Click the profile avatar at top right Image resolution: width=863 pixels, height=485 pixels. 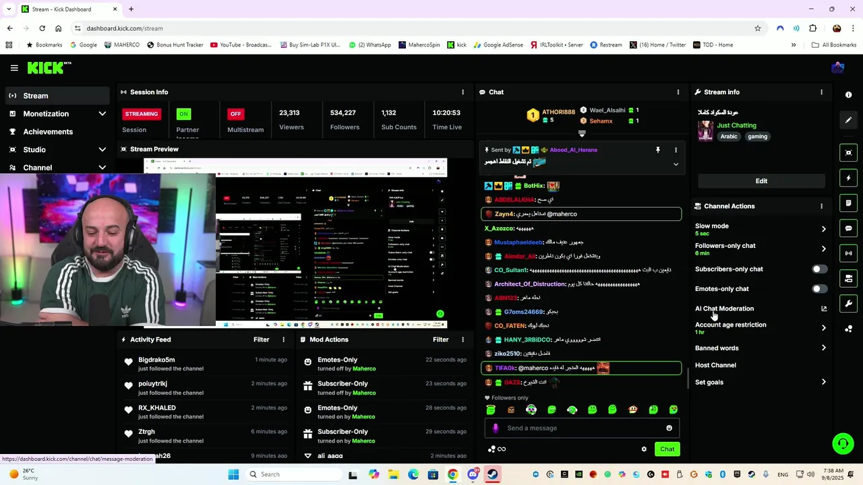pyautogui.click(x=838, y=67)
